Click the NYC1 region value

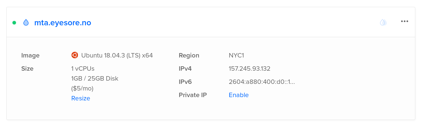click(x=236, y=56)
